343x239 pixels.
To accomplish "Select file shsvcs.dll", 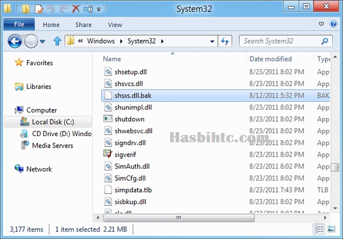I will click(129, 84).
